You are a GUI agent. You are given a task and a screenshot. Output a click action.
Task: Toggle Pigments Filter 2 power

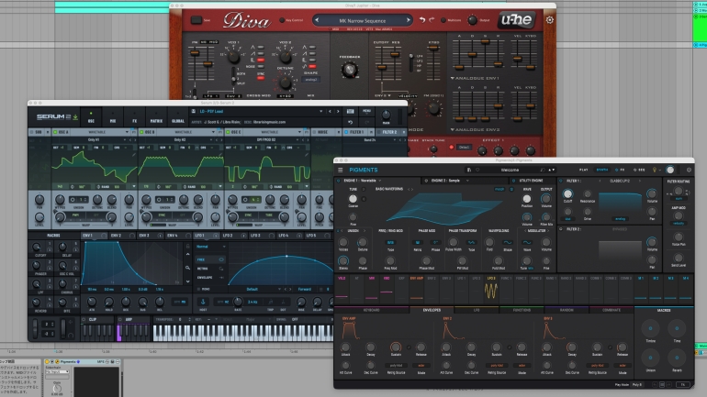coord(561,229)
